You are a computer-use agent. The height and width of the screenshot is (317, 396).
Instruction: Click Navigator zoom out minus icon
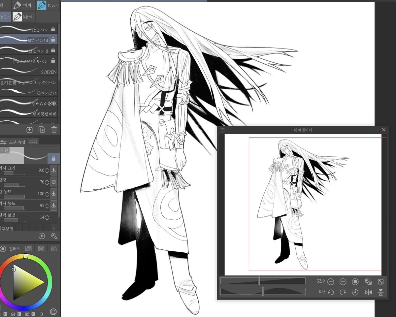(331, 282)
